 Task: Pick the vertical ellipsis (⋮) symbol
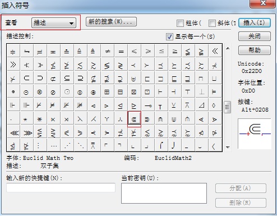(40, 145)
